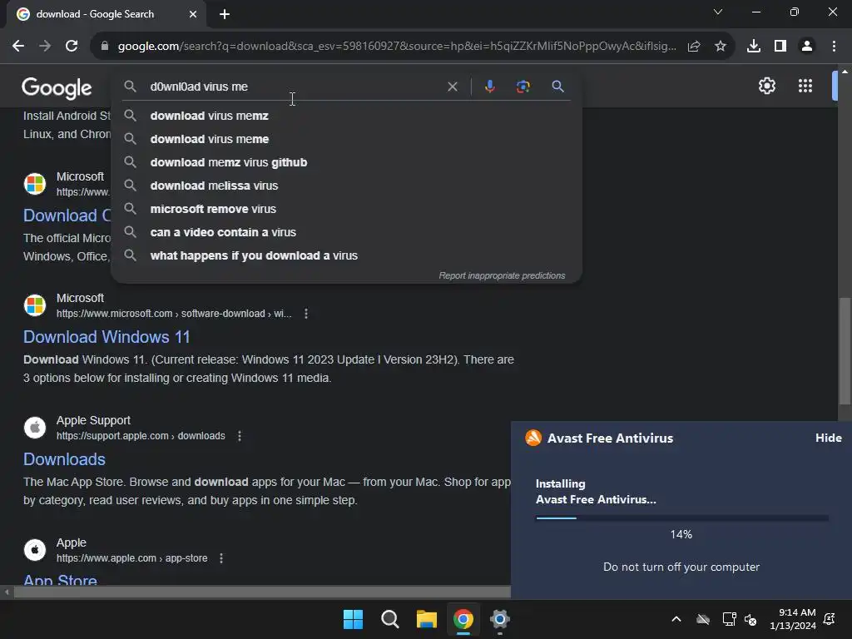Image resolution: width=852 pixels, height=639 pixels.
Task: Click Chrome icon in taskbar
Action: point(463,619)
